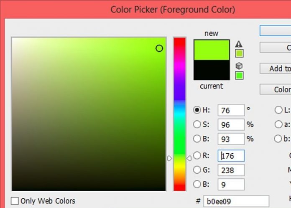Open the Color Libraries button
The width and height of the screenshot is (291, 208).
click(x=275, y=89)
